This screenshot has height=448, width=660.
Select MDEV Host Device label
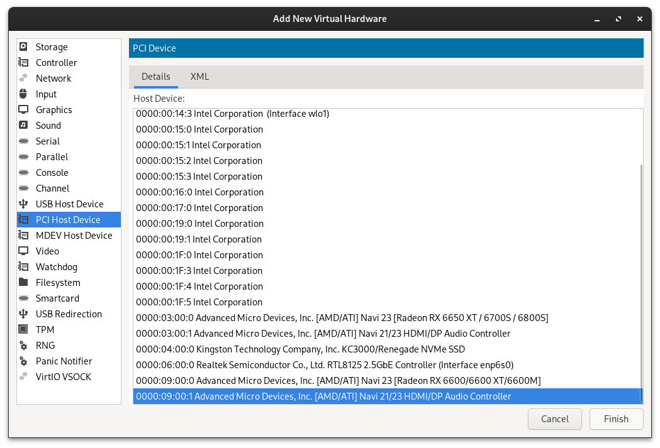pyautogui.click(x=74, y=236)
